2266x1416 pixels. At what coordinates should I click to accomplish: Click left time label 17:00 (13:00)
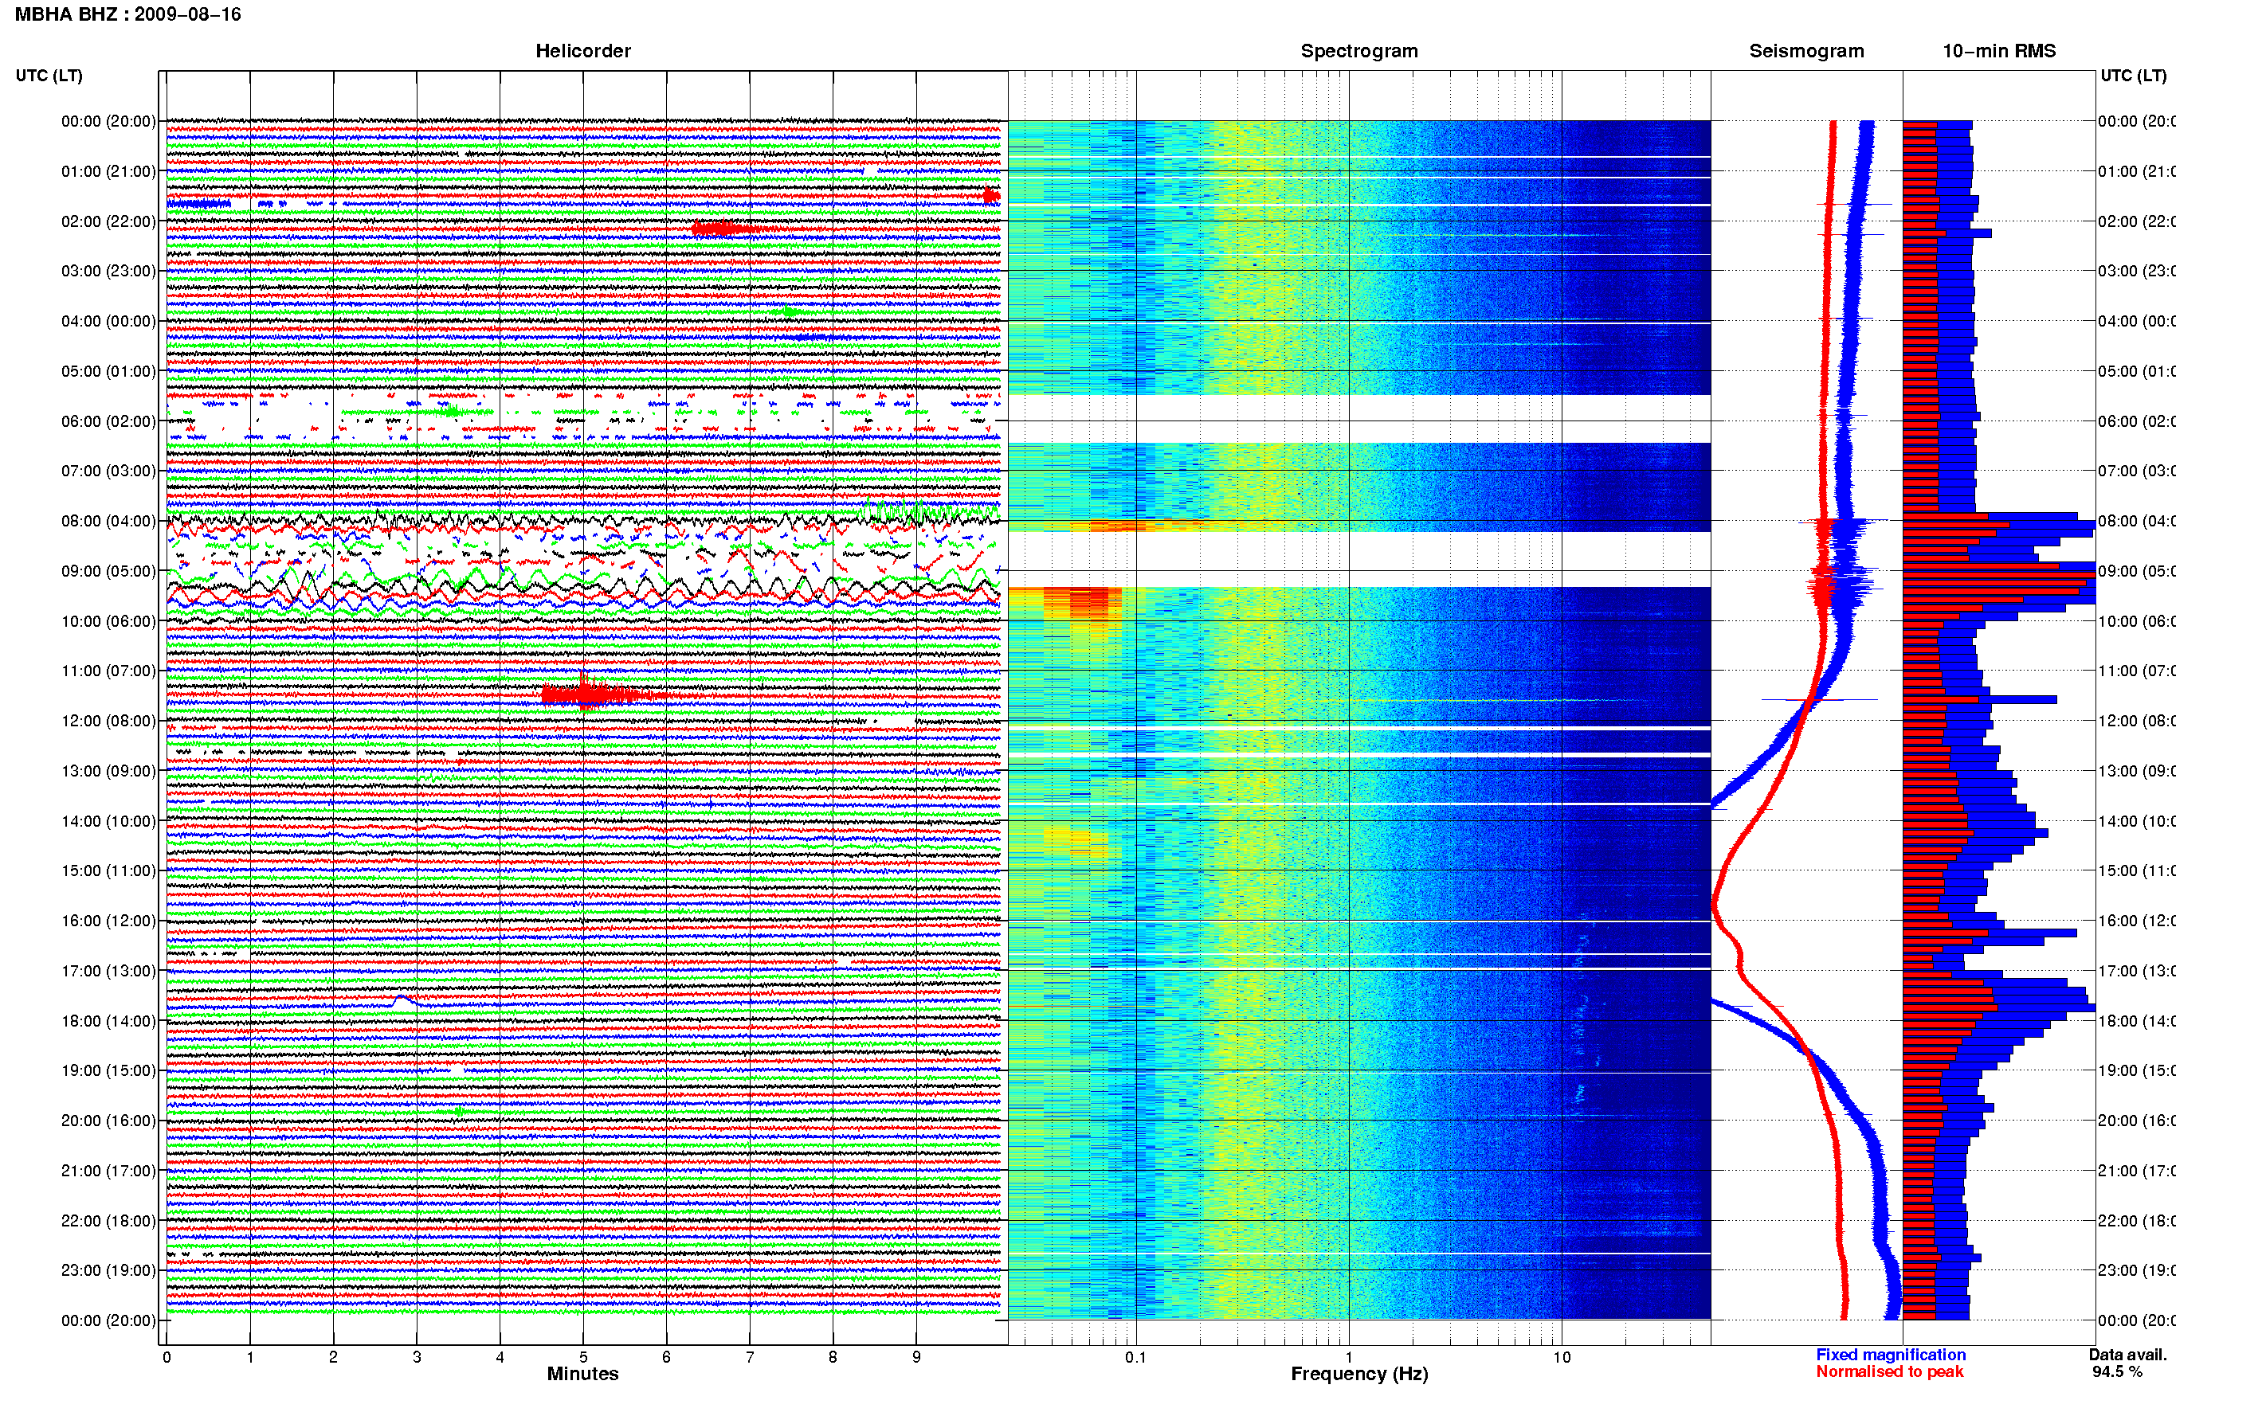[108, 971]
